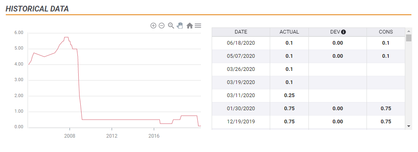This screenshot has width=418, height=152.
Task: Click the HISTORICAL DATA heading
Action: (x=37, y=9)
